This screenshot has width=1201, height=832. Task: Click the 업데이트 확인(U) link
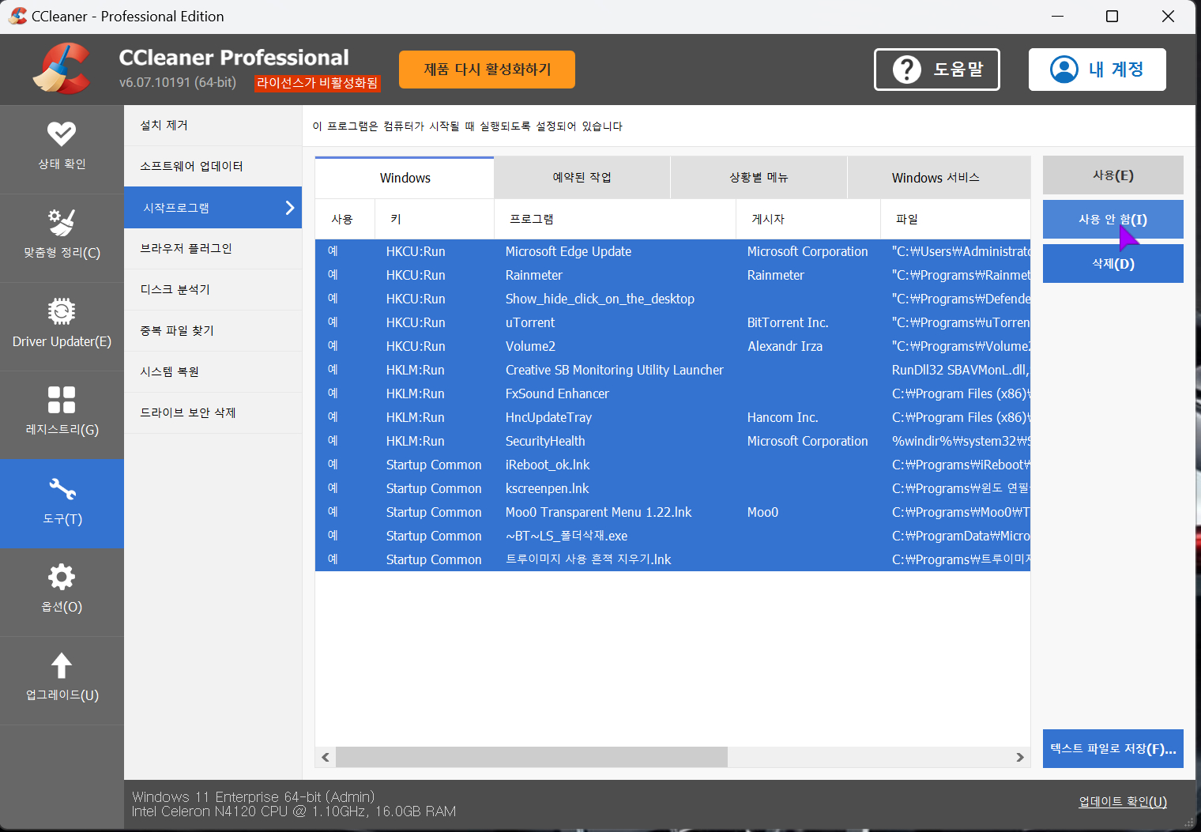1123,802
